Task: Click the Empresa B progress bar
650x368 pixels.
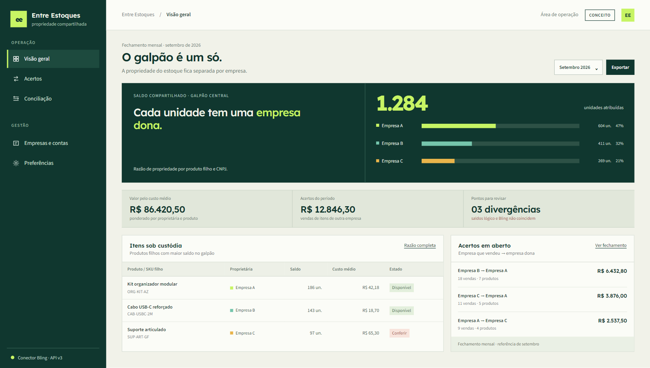Action: click(x=500, y=144)
